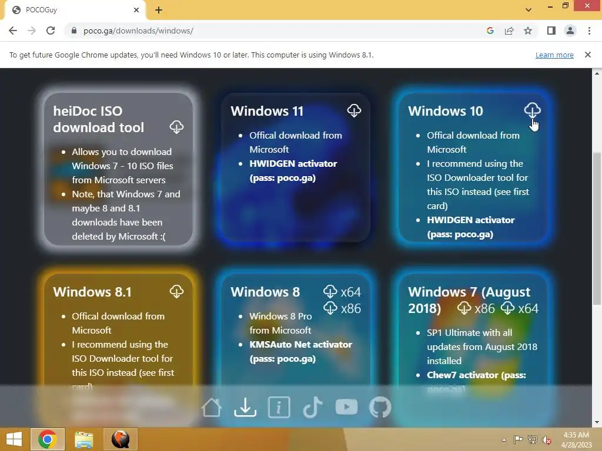Download Windows 8 x86 version
This screenshot has width=602, height=451.
pyautogui.click(x=342, y=308)
